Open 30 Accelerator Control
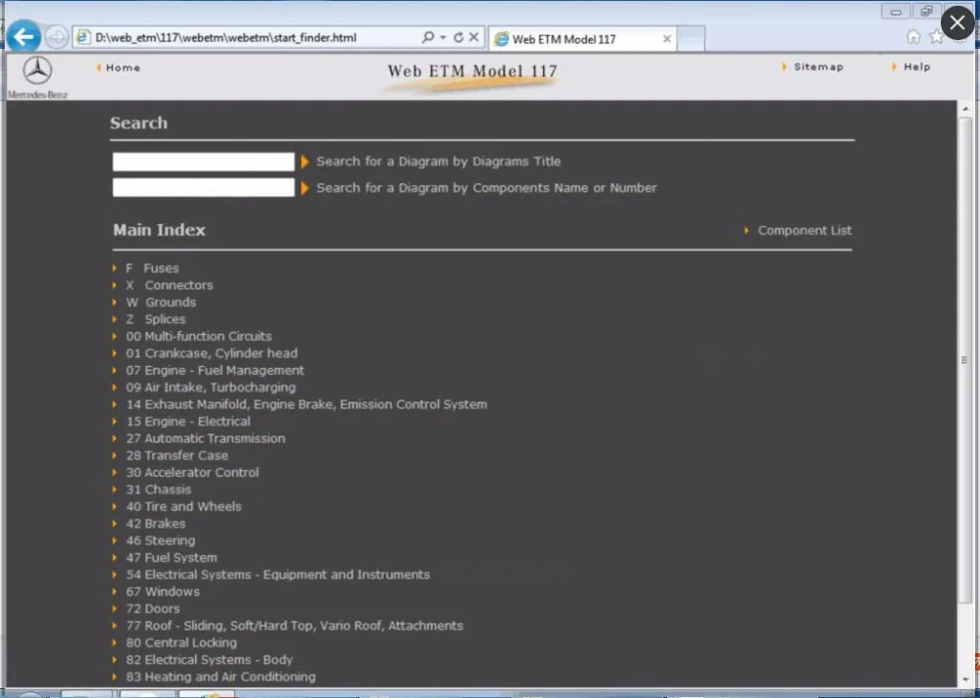Image resolution: width=980 pixels, height=698 pixels. pos(192,472)
